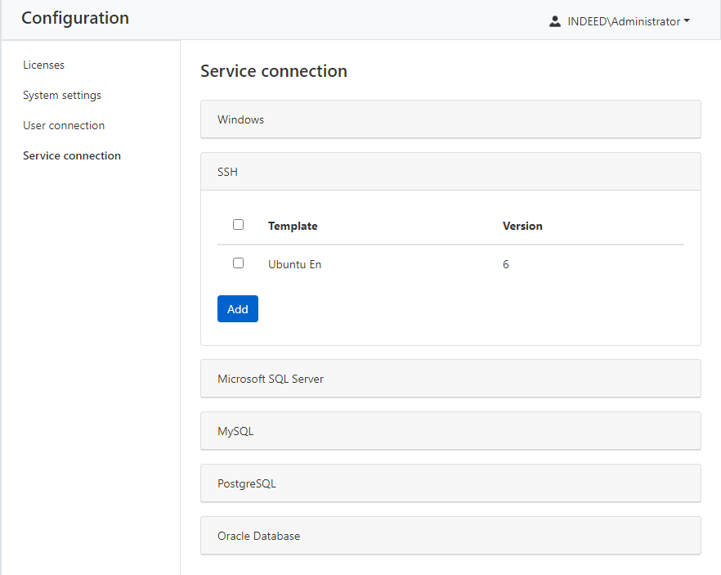Viewport: 721px width, 575px height.
Task: Open User connection settings
Action: click(64, 125)
